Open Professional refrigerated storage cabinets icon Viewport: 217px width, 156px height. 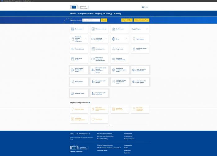pyautogui.click(x=93, y=59)
